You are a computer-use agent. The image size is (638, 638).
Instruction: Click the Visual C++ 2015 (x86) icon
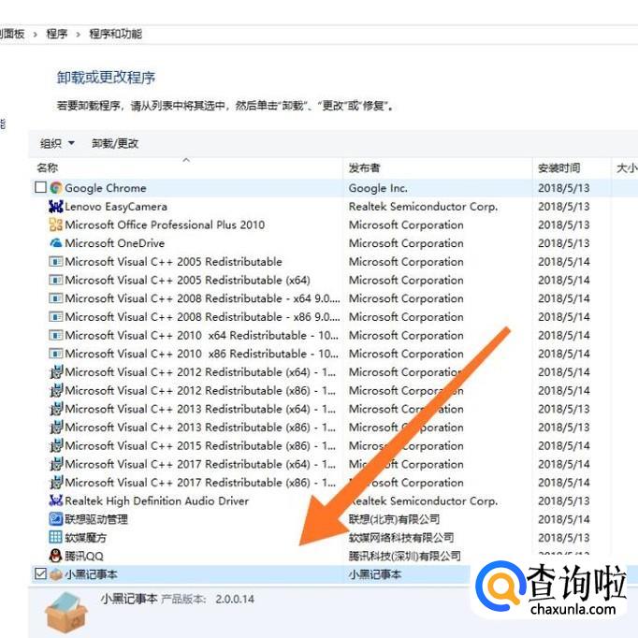(56, 445)
